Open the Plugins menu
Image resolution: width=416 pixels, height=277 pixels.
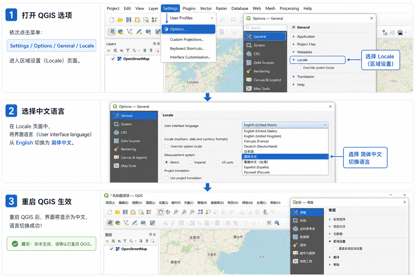189,8
